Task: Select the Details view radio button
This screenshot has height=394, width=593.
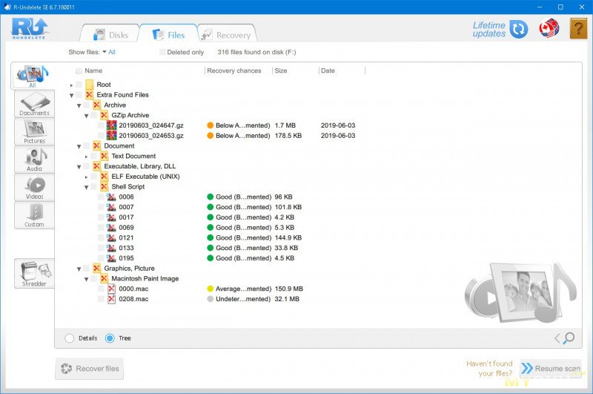Action: click(70, 338)
